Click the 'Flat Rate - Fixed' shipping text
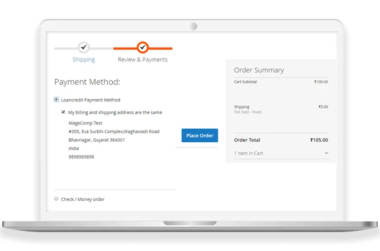 coord(248,112)
